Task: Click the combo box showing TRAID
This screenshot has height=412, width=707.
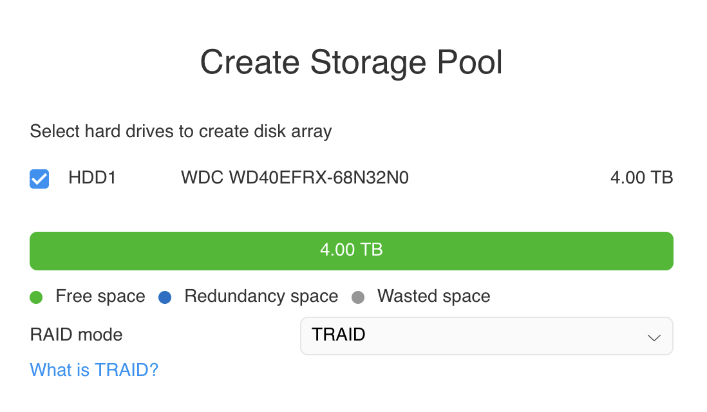Action: 487,336
